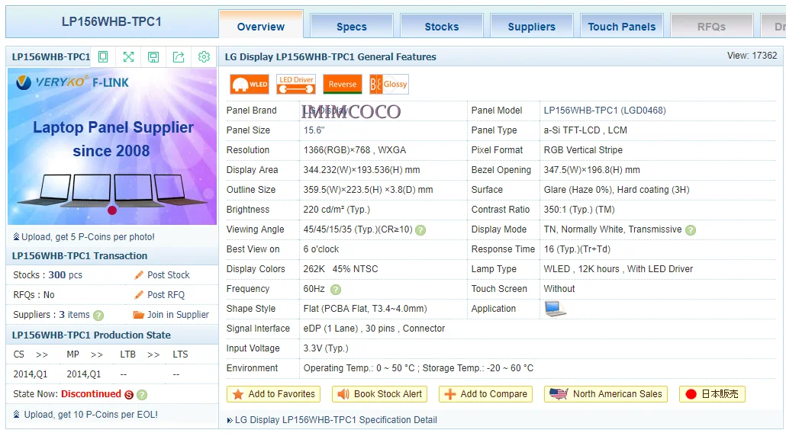786x433 pixels.
Task: Open the Suppliers tab
Action: click(531, 25)
